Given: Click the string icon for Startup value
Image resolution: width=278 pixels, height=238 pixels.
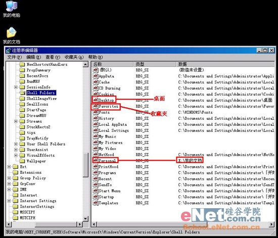Looking at the screenshot, I should 96,197.
